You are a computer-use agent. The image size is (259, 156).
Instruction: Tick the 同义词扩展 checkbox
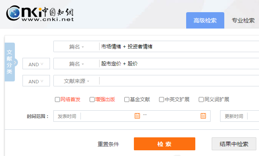point(201,100)
